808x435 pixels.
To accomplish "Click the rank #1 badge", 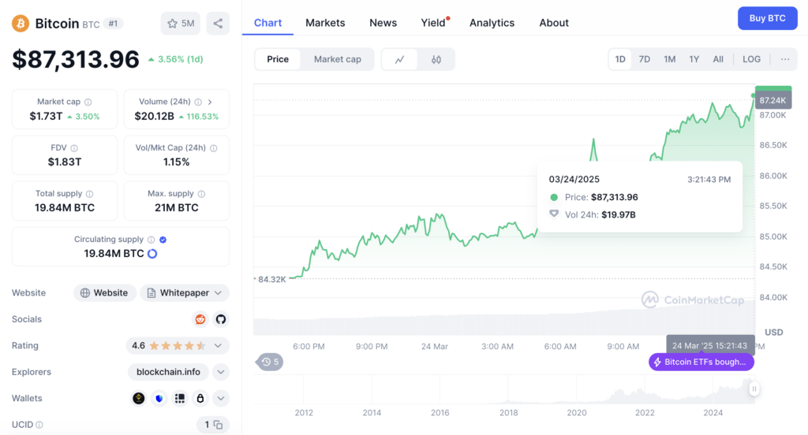I will point(113,23).
